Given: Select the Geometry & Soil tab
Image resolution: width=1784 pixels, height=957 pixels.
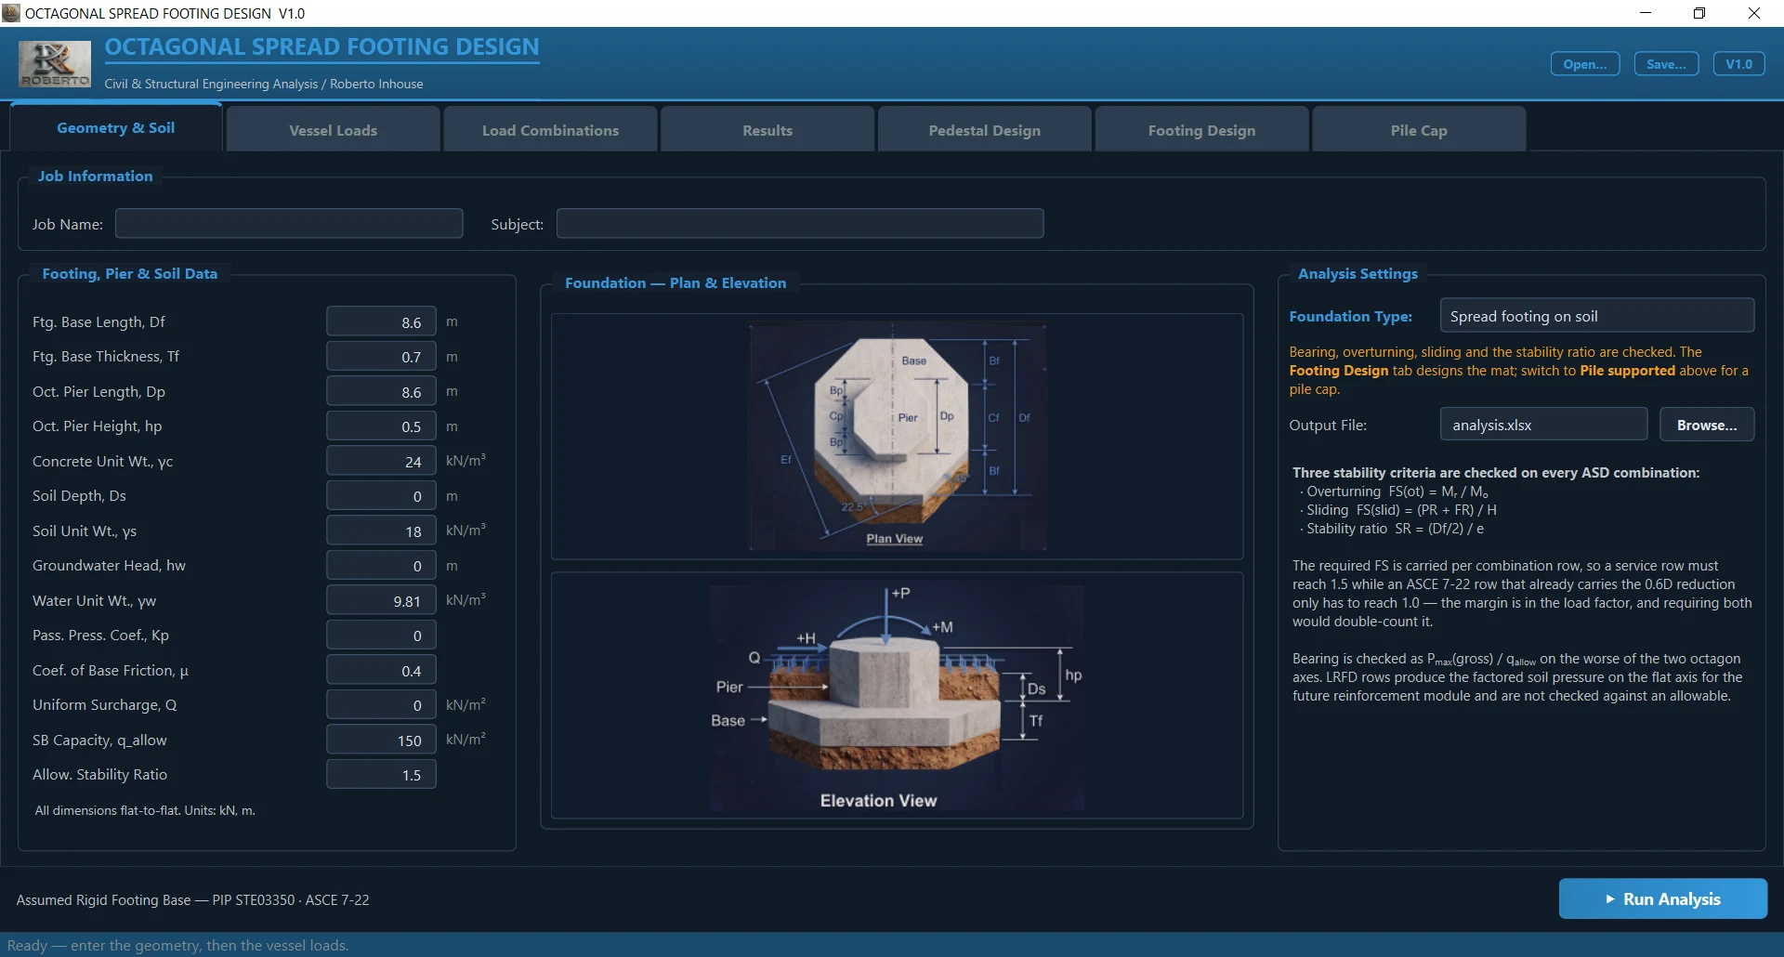Looking at the screenshot, I should (116, 128).
